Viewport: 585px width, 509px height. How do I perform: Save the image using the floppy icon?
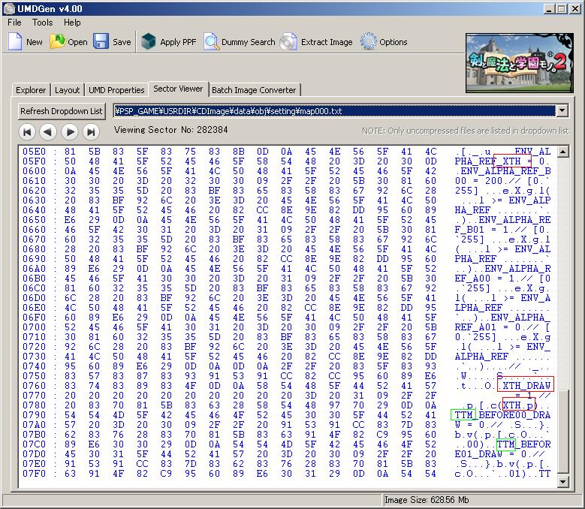pyautogui.click(x=101, y=42)
